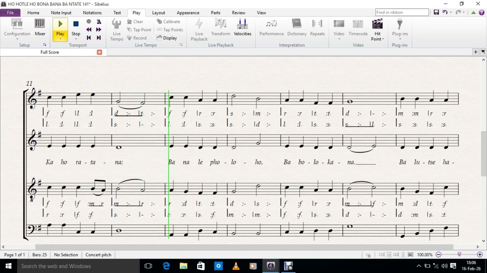Open the Timecode settings
The height and width of the screenshot is (273, 487).
click(358, 27)
